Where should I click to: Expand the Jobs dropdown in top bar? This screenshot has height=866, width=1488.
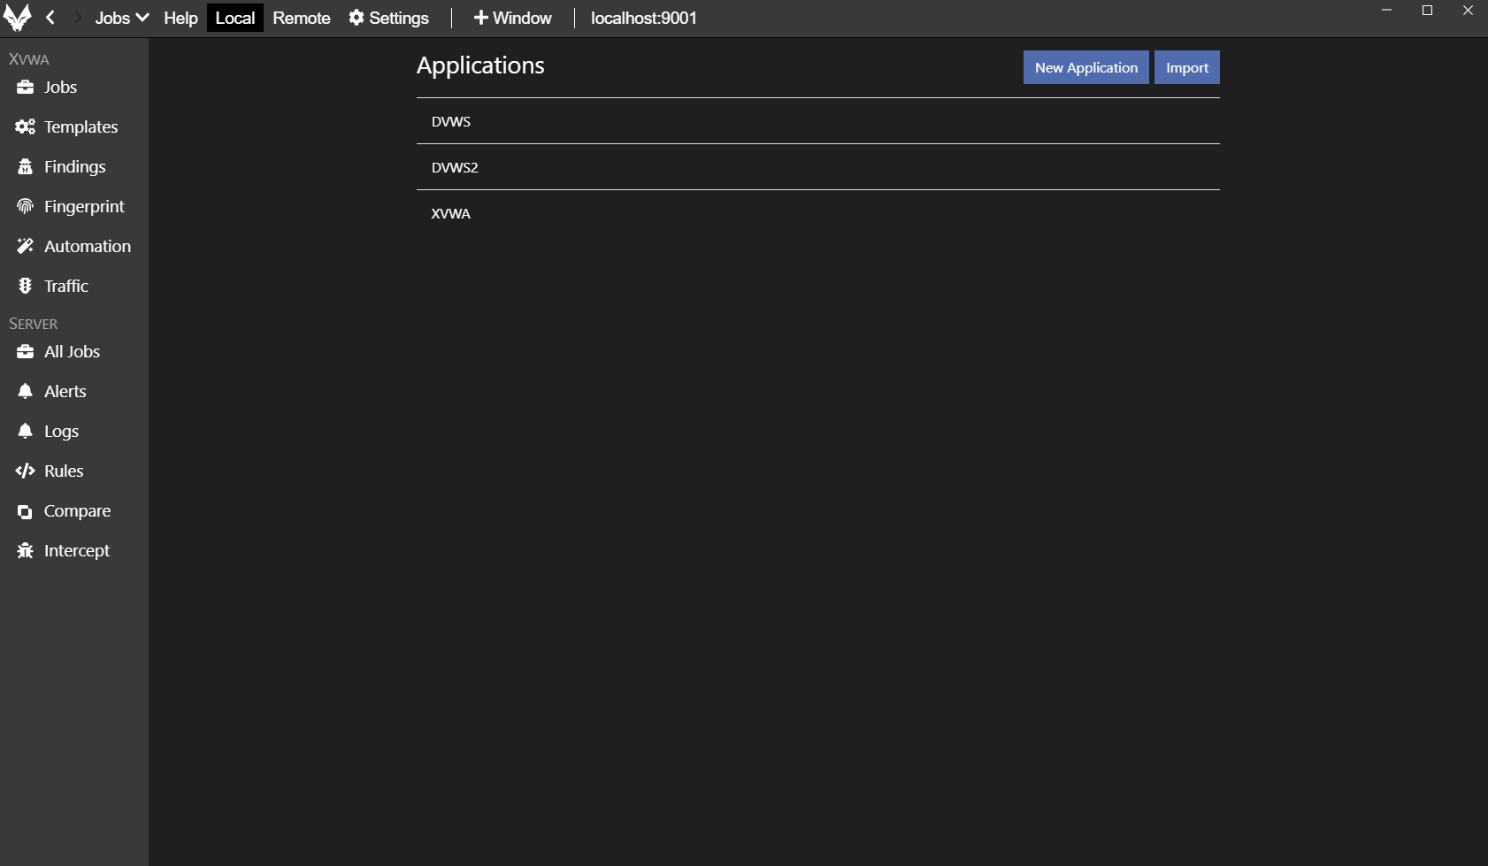[x=121, y=18]
